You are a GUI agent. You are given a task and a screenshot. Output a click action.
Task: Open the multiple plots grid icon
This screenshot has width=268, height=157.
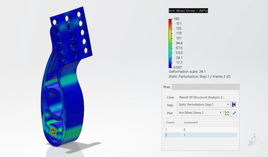pos(227,113)
